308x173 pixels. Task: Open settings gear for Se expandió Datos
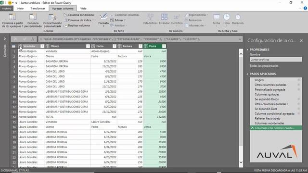[x=298, y=99]
